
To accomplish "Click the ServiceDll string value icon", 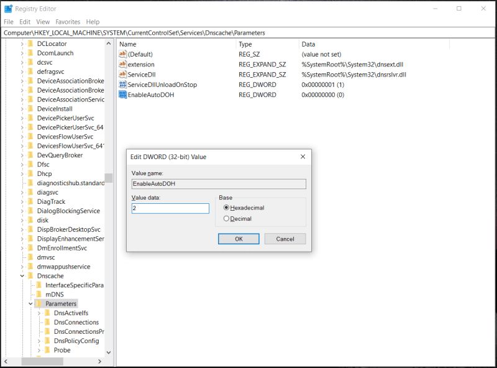I will pyautogui.click(x=122, y=74).
